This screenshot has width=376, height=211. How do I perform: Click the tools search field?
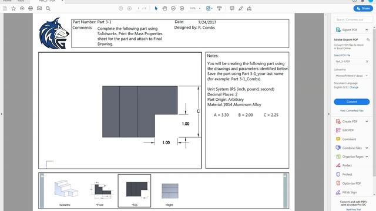[353, 19]
